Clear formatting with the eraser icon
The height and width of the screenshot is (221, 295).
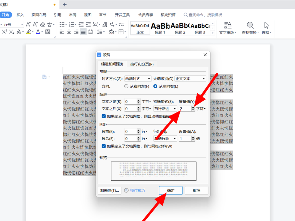click(x=43, y=24)
